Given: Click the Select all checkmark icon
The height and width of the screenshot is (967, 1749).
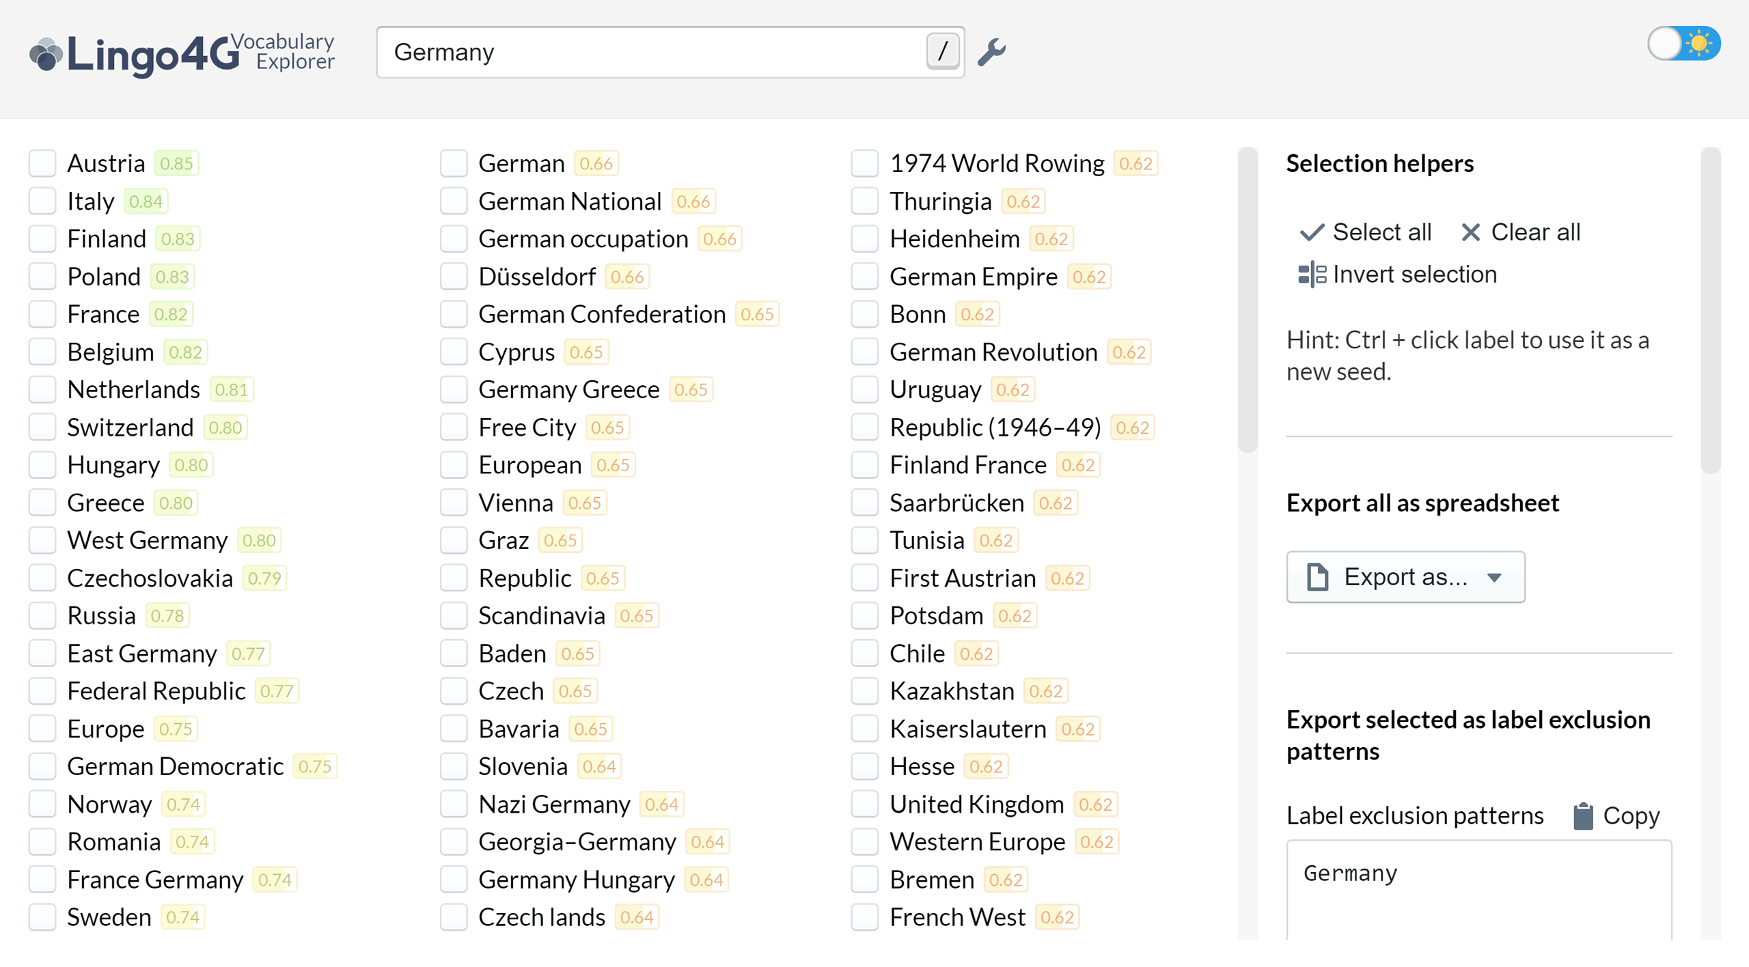Looking at the screenshot, I should tap(1313, 232).
